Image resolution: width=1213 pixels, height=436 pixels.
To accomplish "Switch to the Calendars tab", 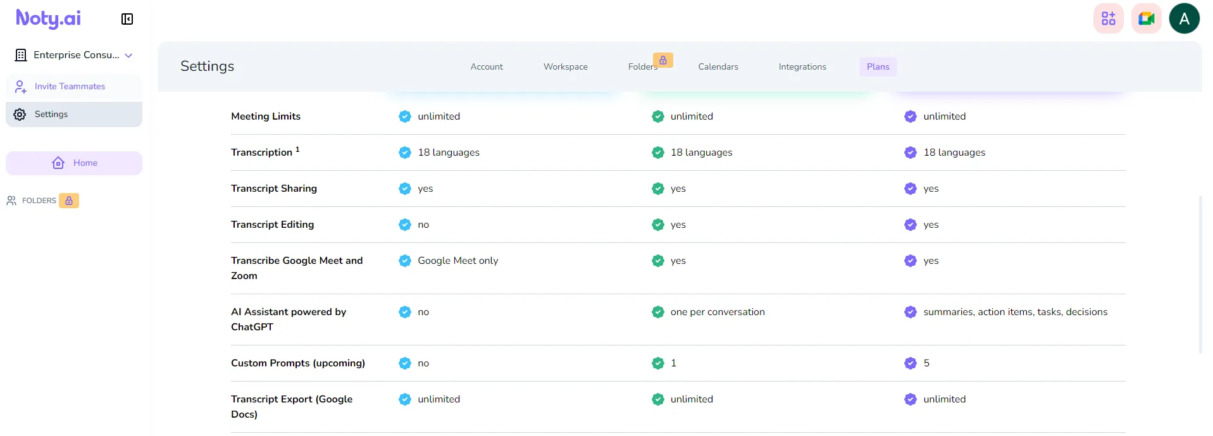I will (x=718, y=66).
